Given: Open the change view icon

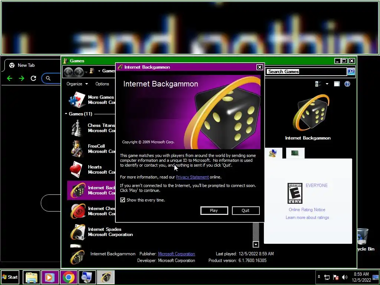Looking at the screenshot, I should coord(318,84).
